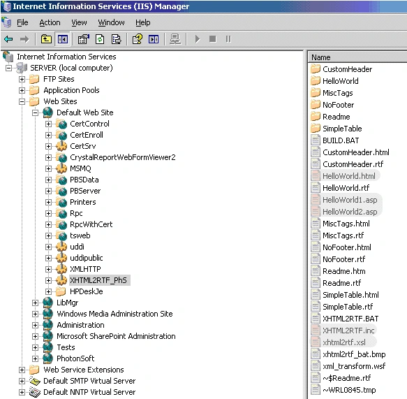Select the Tests web site

tap(66, 347)
